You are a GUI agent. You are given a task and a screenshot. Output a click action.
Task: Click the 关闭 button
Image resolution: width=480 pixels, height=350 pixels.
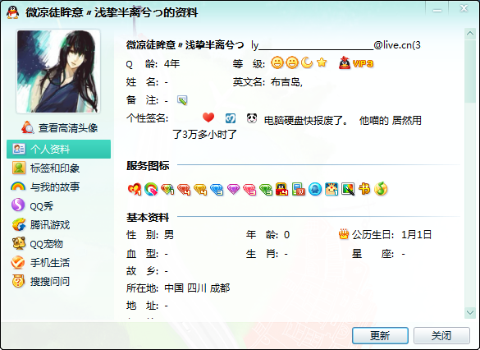[x=441, y=335]
